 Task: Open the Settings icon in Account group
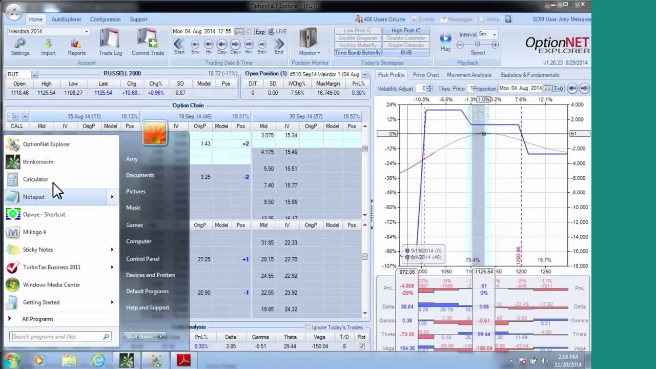[20, 46]
